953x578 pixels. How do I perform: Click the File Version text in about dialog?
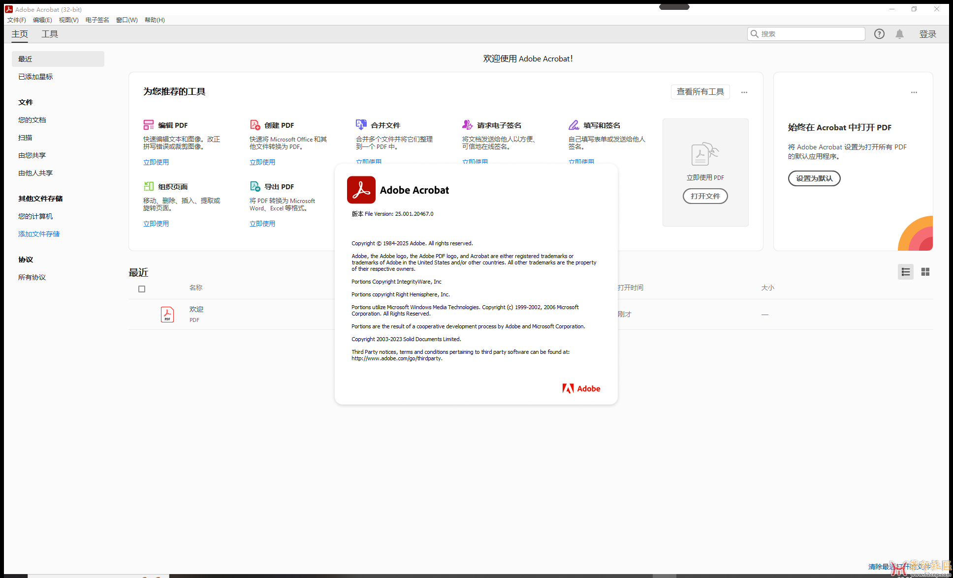tap(392, 214)
